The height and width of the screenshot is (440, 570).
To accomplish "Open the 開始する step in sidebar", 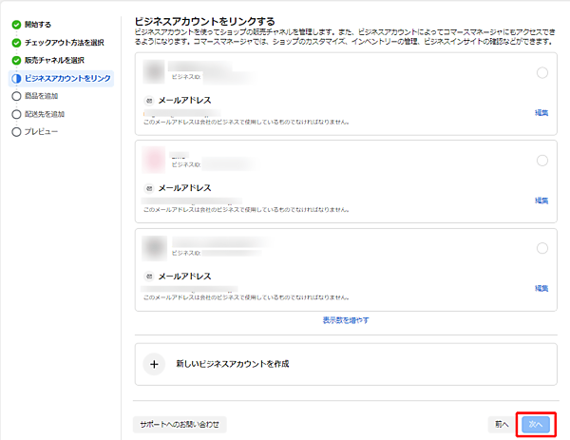I will (39, 24).
